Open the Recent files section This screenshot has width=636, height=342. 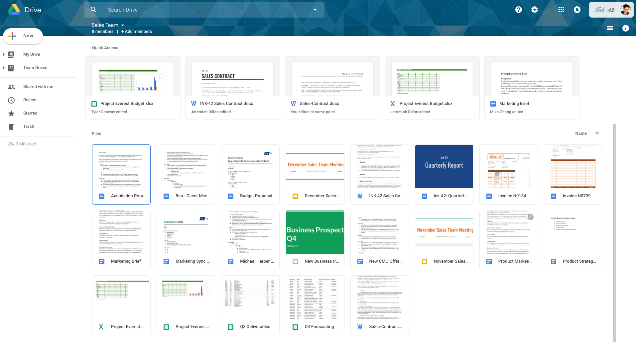point(30,100)
